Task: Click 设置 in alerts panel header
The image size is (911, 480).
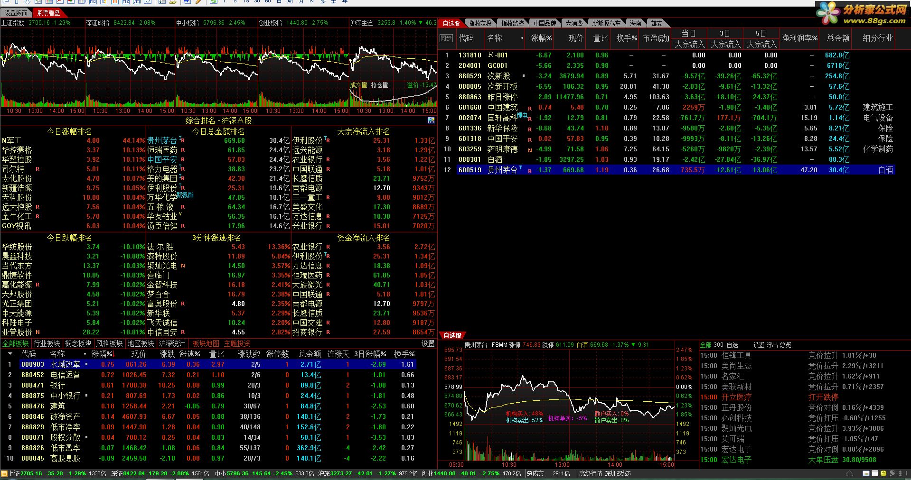Action: 759,345
